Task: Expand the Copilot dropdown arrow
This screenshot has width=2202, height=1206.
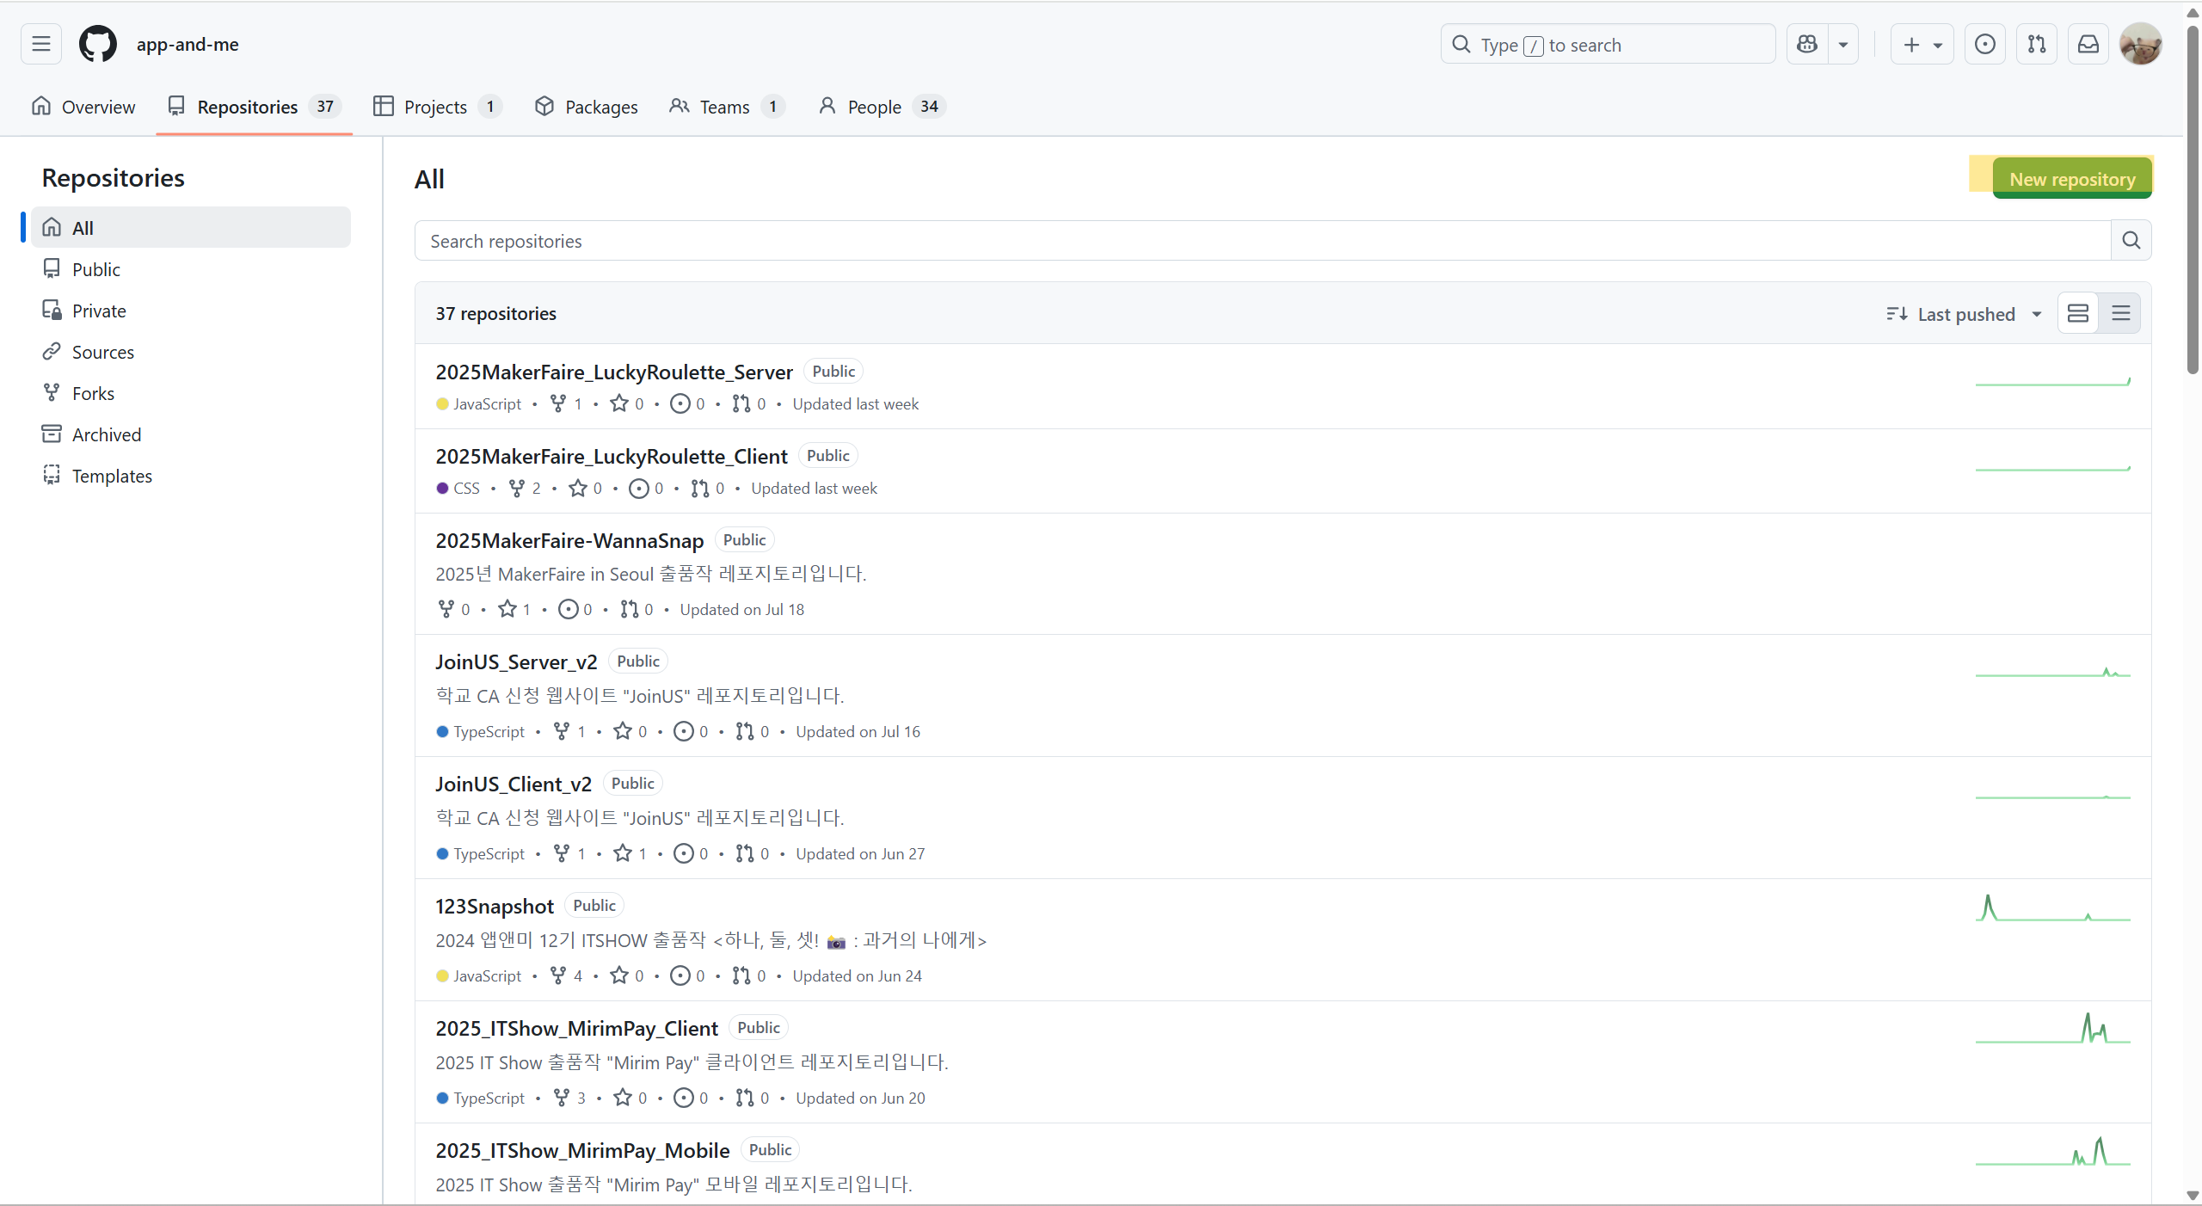Action: tap(1843, 44)
